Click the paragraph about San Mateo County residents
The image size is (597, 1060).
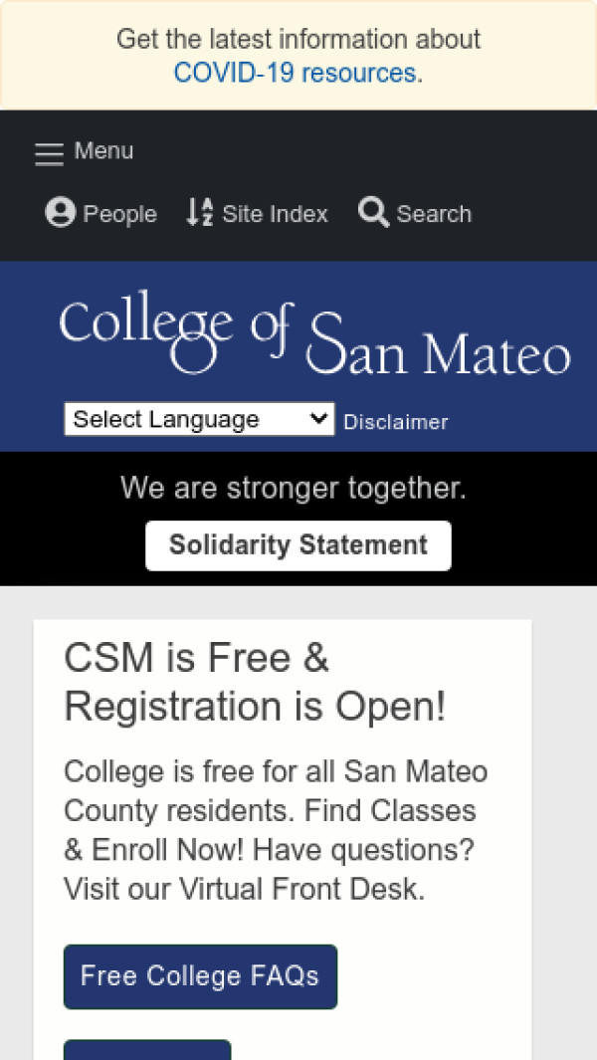coord(277,830)
